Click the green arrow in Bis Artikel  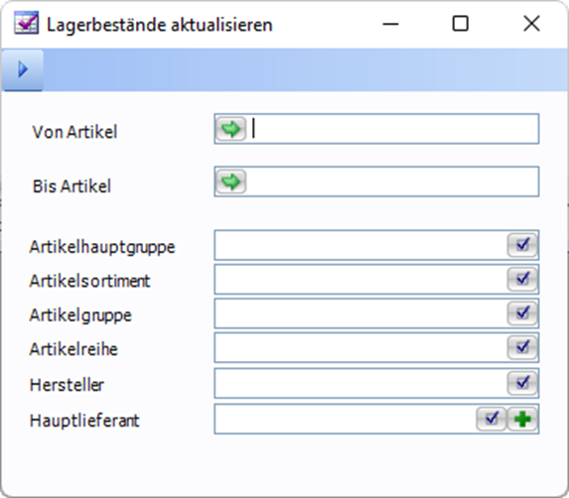[x=230, y=182]
